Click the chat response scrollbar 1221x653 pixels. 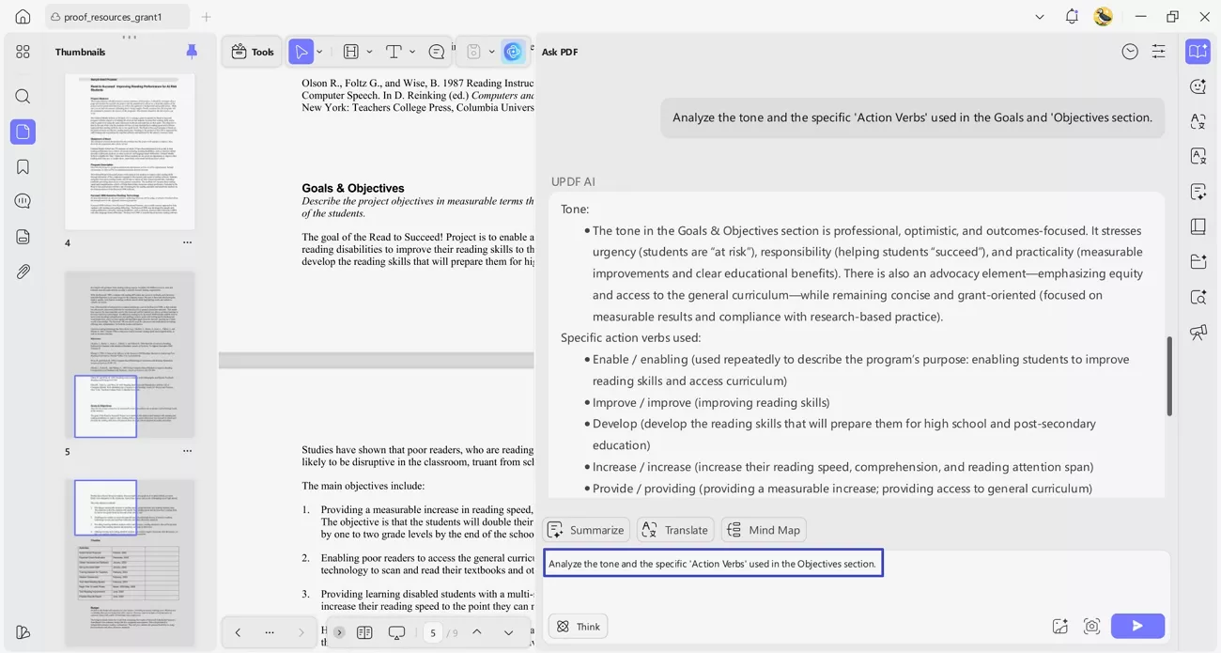(1169, 376)
